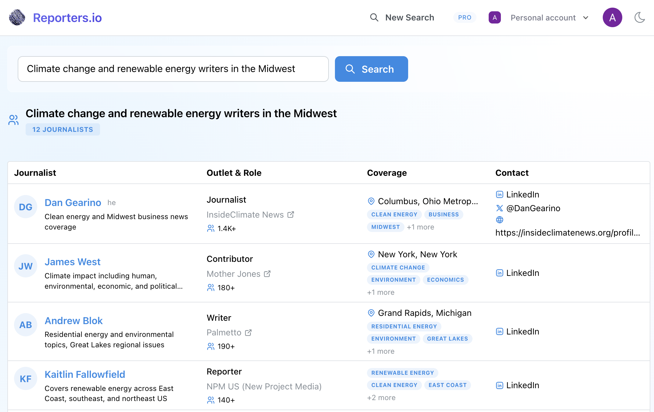Click the Outlet & Role column header
The height and width of the screenshot is (412, 654).
tap(234, 173)
